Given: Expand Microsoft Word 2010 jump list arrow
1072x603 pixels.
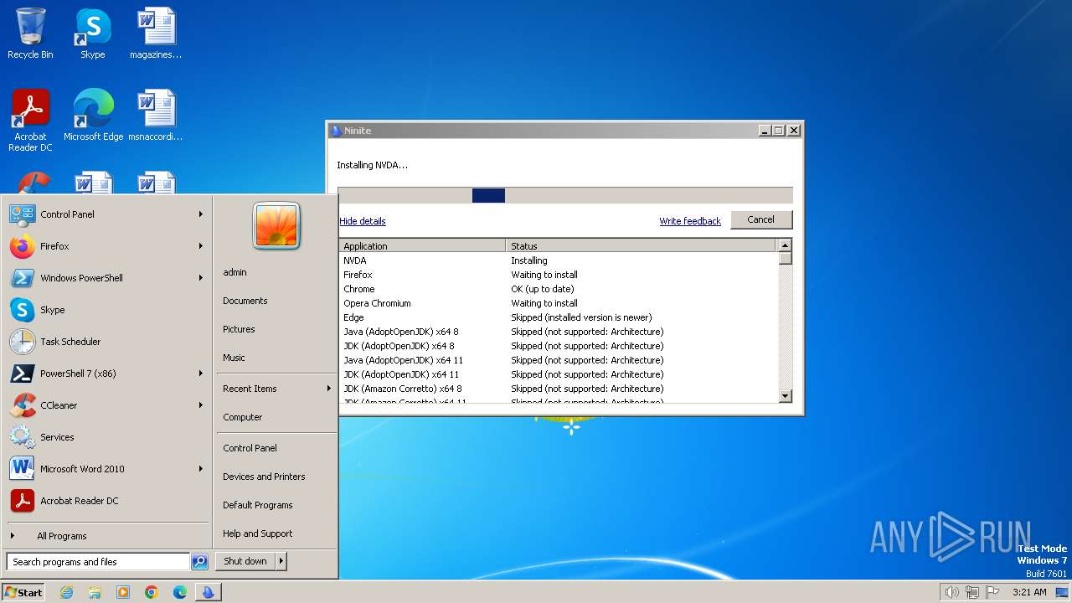Looking at the screenshot, I should (x=201, y=469).
